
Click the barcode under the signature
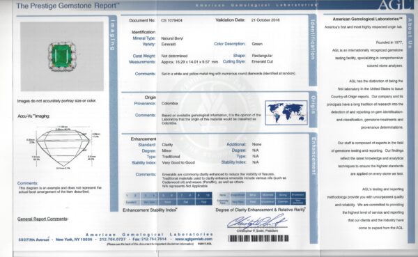tap(258, 238)
